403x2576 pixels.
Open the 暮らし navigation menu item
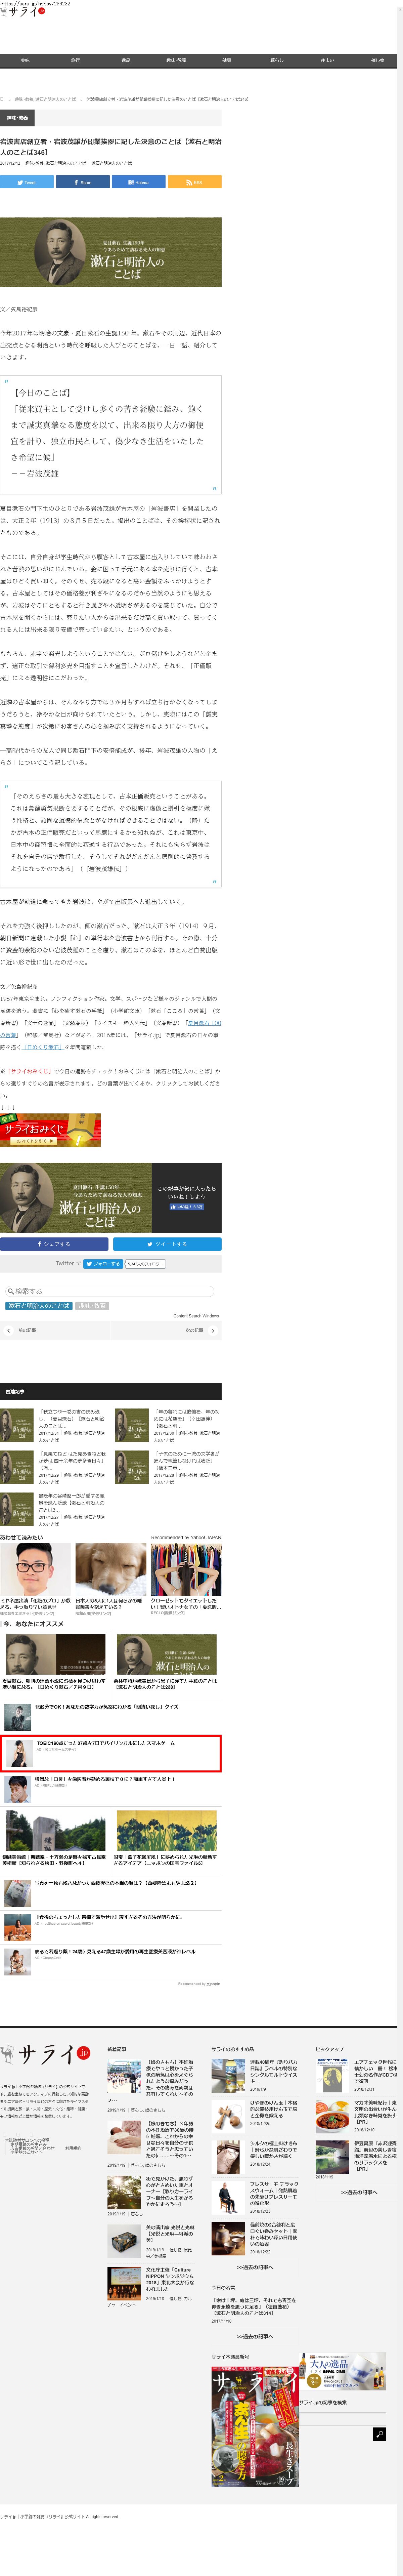[x=277, y=61]
